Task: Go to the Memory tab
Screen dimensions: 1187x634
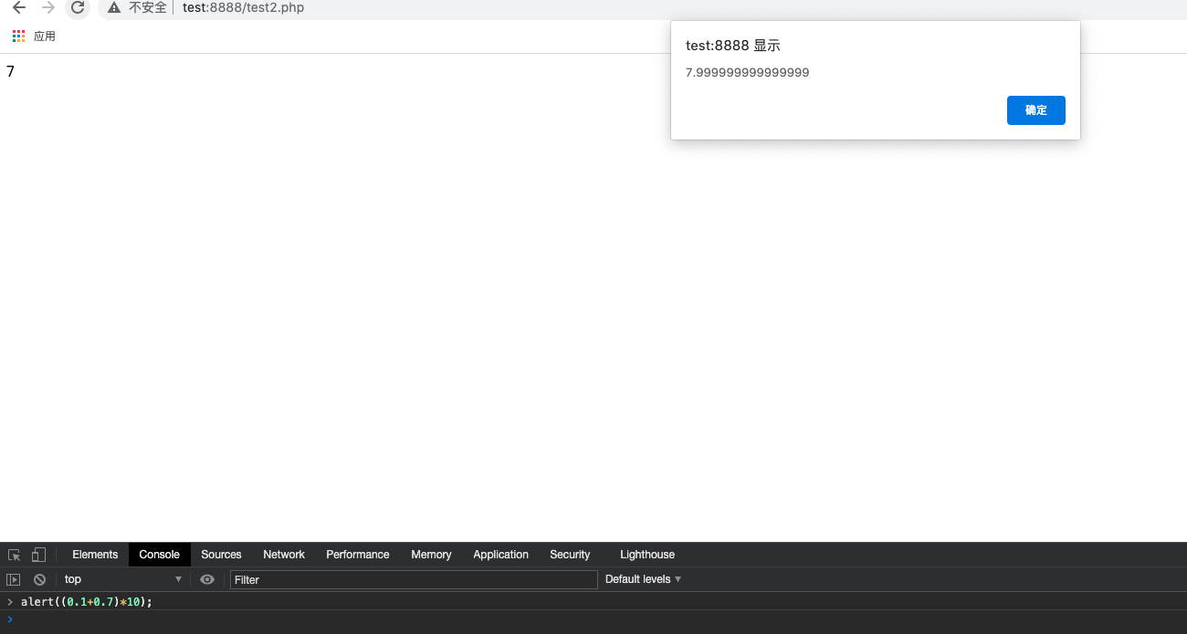Action: coord(431,555)
